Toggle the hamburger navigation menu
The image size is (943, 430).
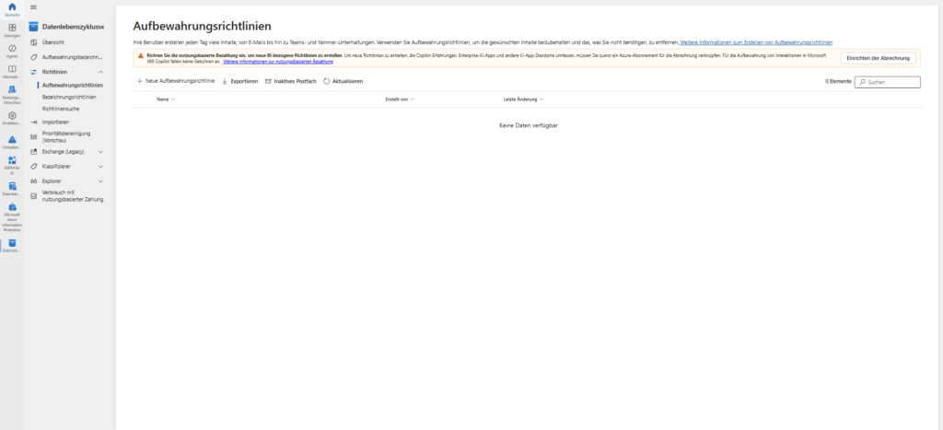click(34, 7)
